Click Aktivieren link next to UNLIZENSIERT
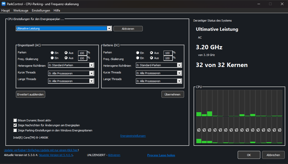Image resolution: width=288 pixels, height=164 pixels. (114, 155)
